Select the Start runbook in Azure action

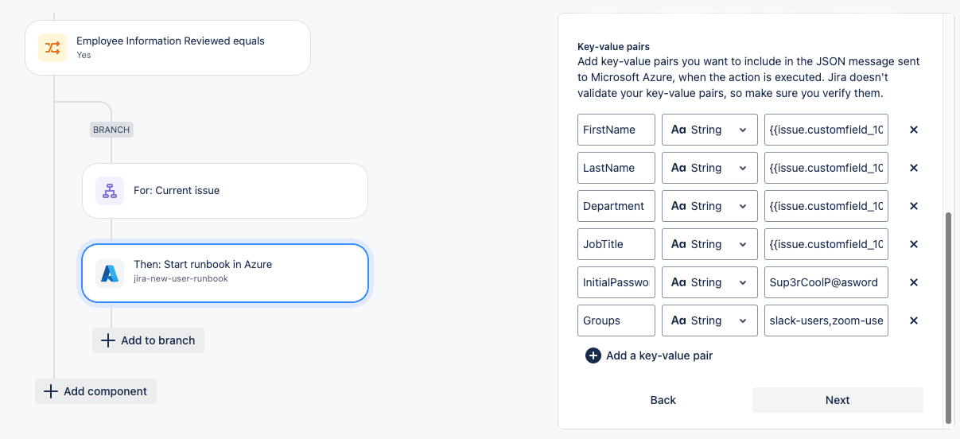coord(225,273)
